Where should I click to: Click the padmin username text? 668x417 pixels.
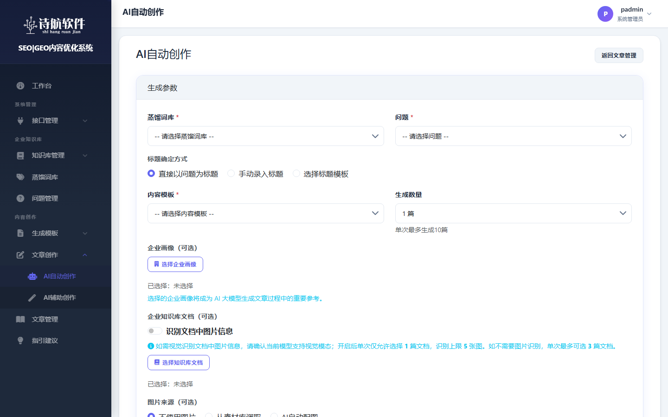(632, 10)
